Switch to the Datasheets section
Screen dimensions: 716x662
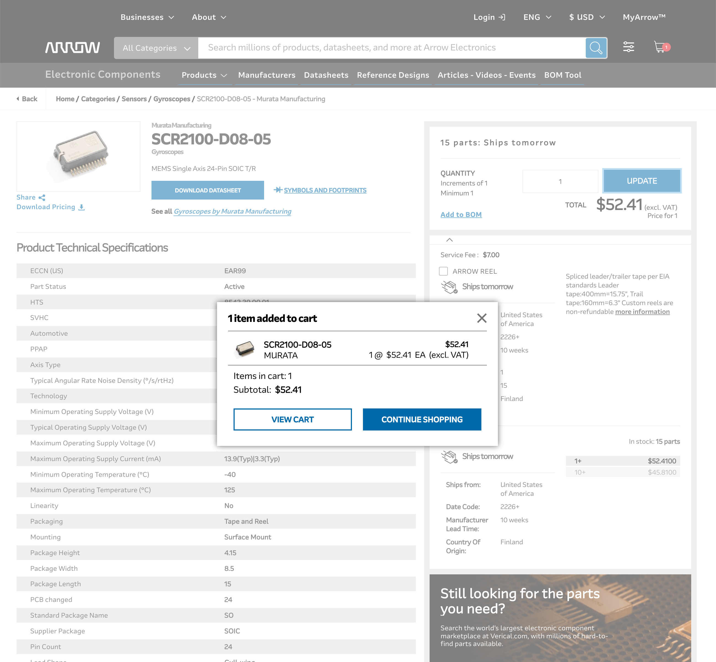(326, 75)
